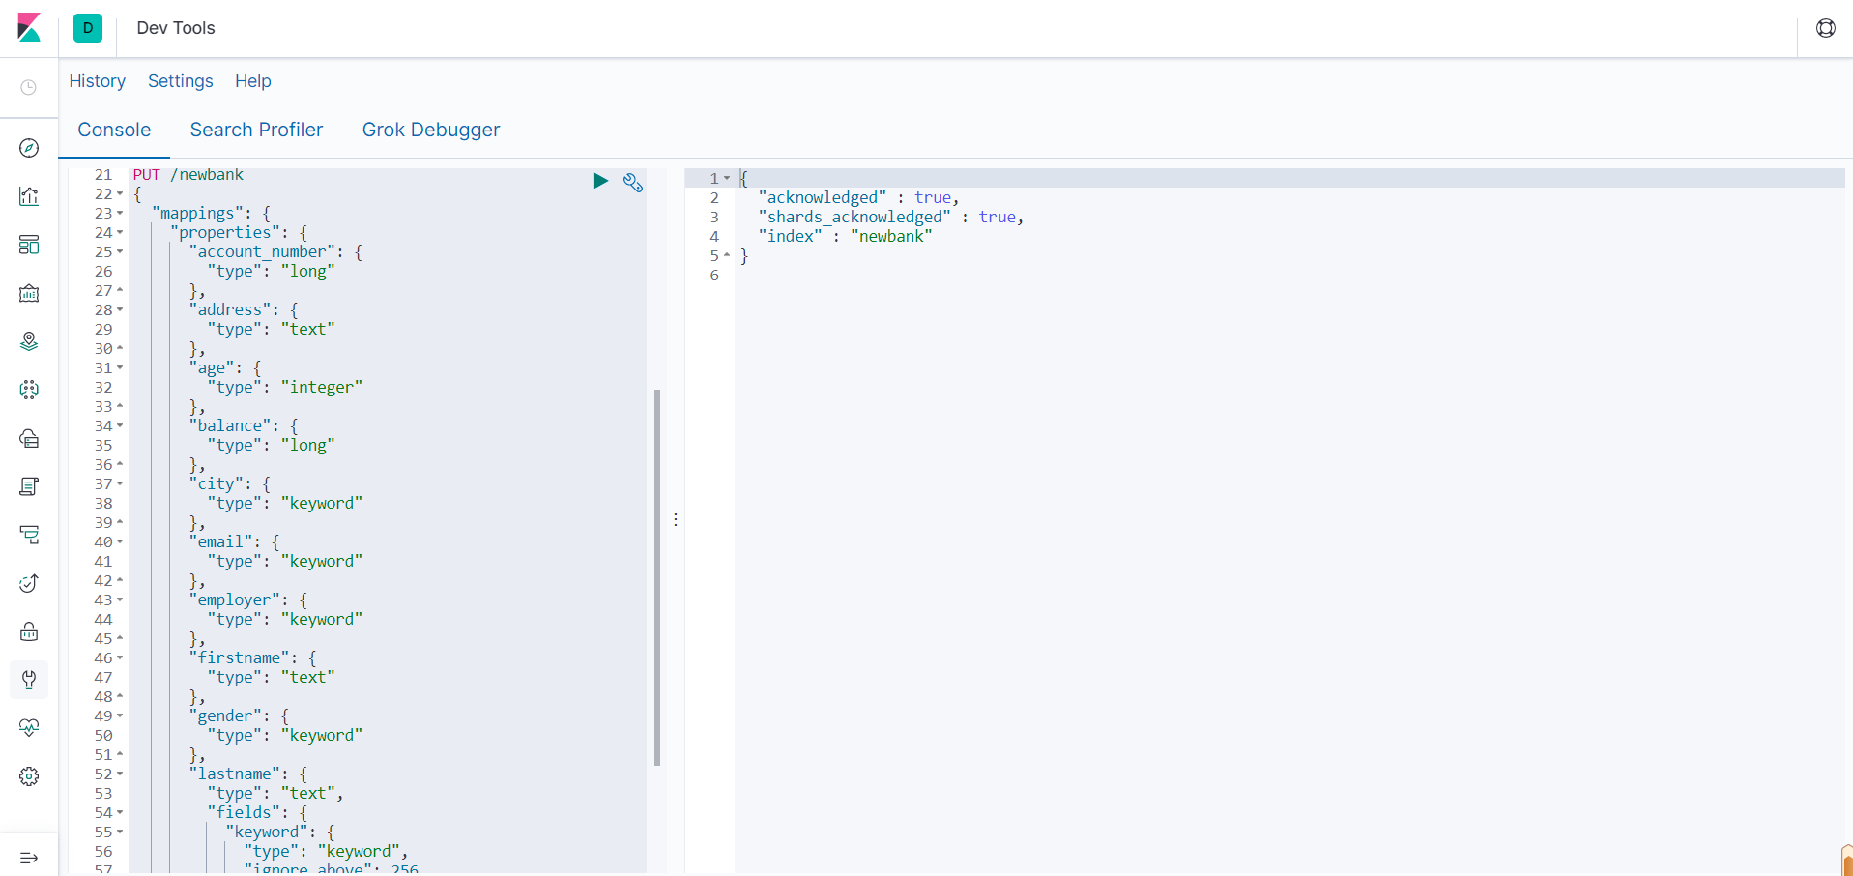Open Stack Monitoring heartbeat icon
The image size is (1853, 876).
(29, 728)
